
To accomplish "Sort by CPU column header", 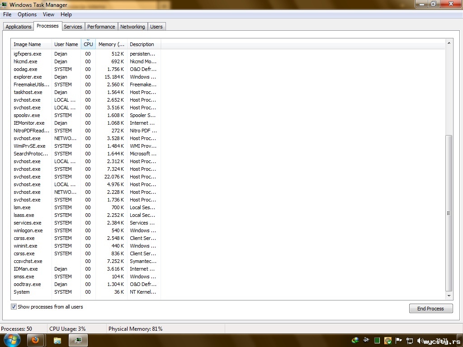I will 88,44.
